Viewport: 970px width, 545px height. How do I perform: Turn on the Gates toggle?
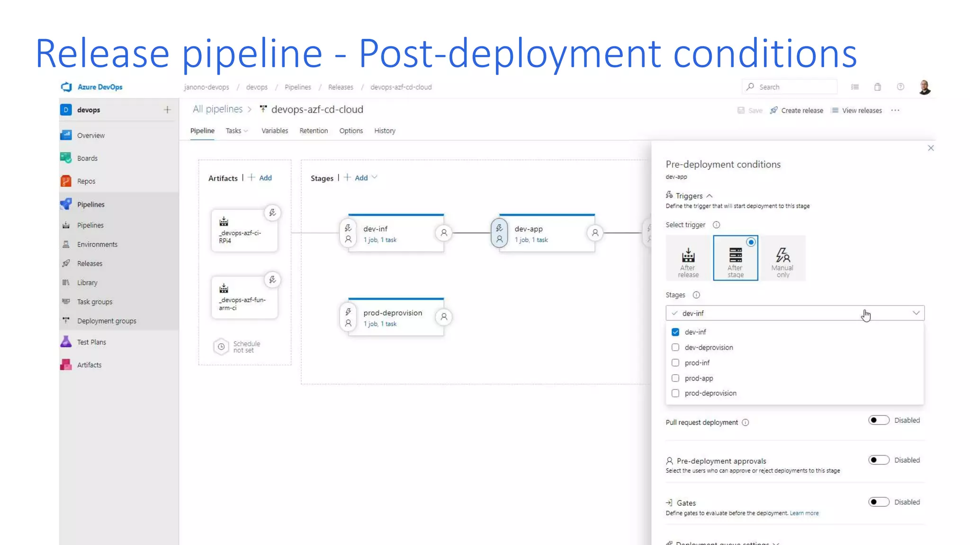[879, 502]
